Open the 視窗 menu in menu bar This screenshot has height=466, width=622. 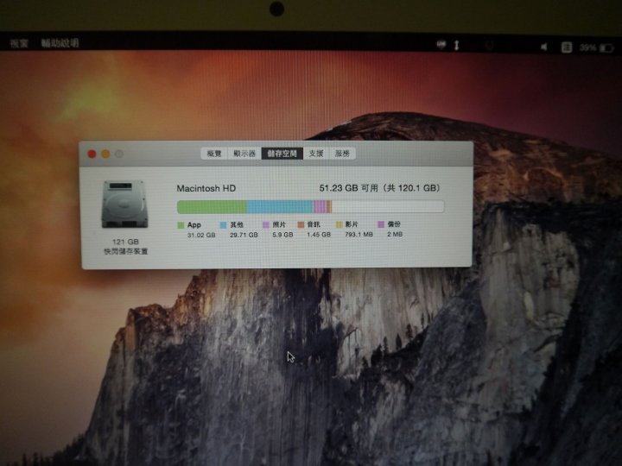click(19, 43)
